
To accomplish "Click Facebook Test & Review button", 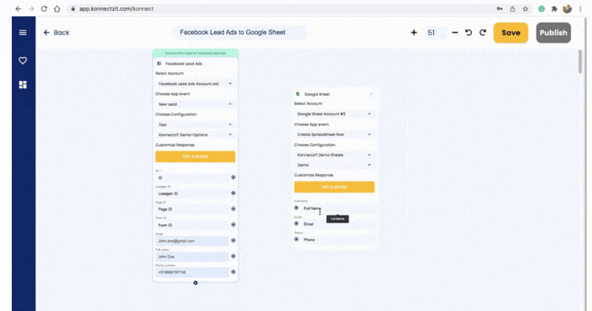I will 195,157.
